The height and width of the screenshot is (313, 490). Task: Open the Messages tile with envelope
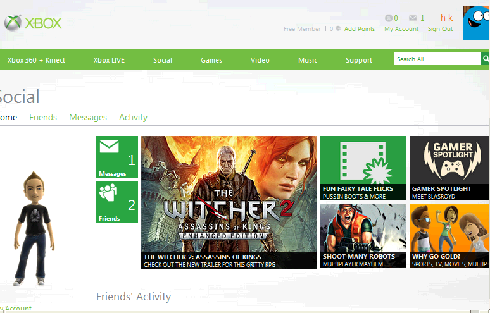coord(117,157)
